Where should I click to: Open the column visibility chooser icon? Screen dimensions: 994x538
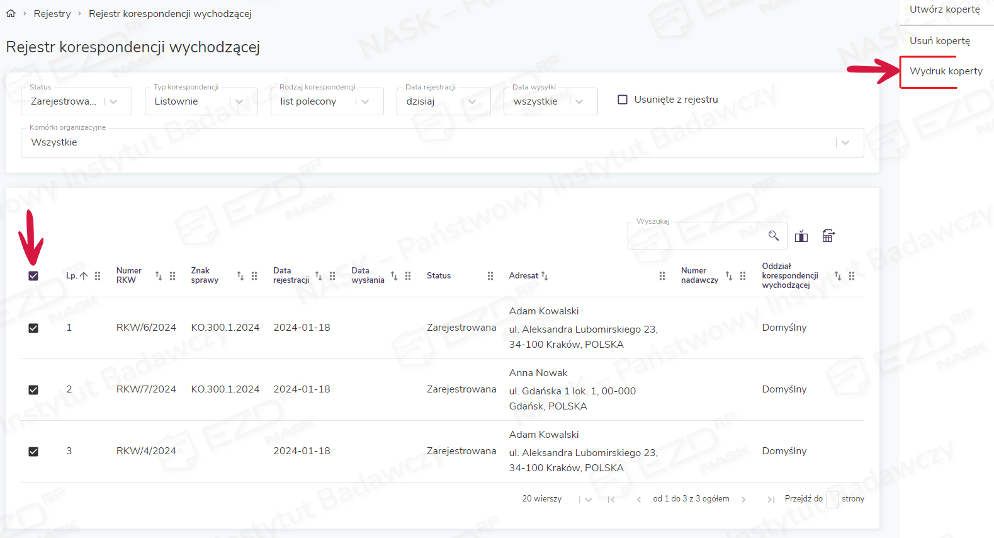(x=801, y=236)
